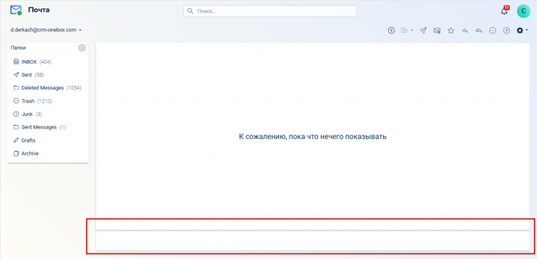537x259 pixels.
Task: Click the envelope mark-as-read icon
Action: pyautogui.click(x=436, y=31)
